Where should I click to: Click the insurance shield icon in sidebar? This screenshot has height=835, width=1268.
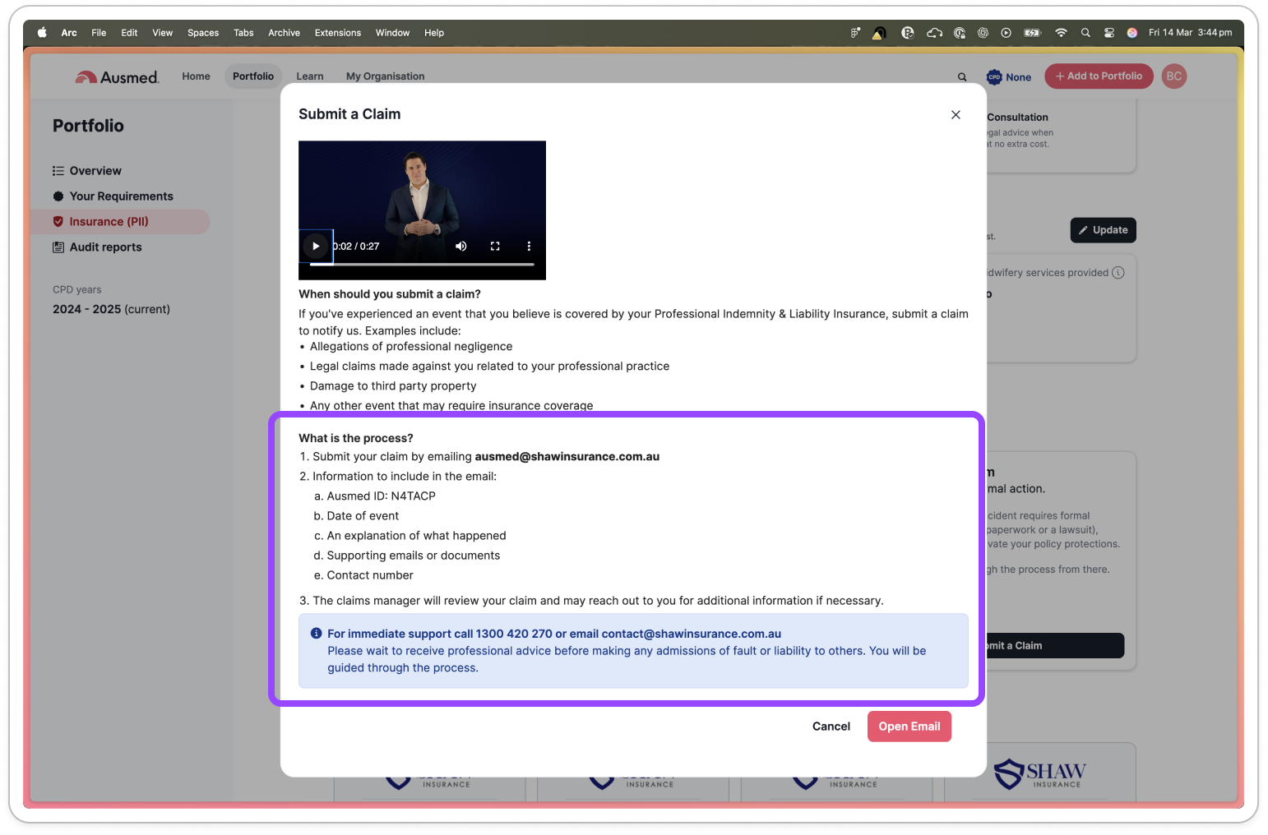coord(58,222)
